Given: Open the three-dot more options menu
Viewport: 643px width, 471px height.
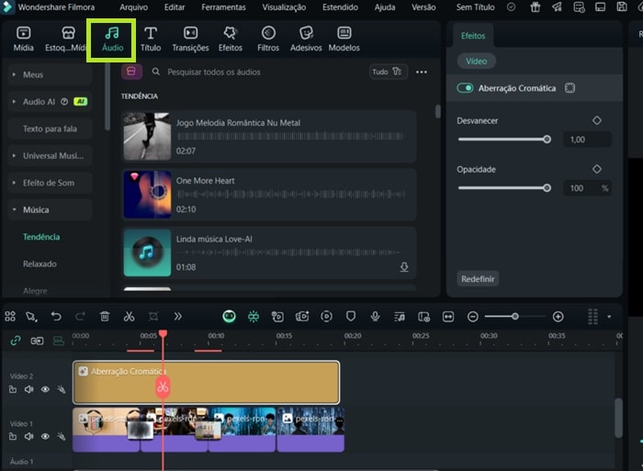Looking at the screenshot, I should pos(422,73).
